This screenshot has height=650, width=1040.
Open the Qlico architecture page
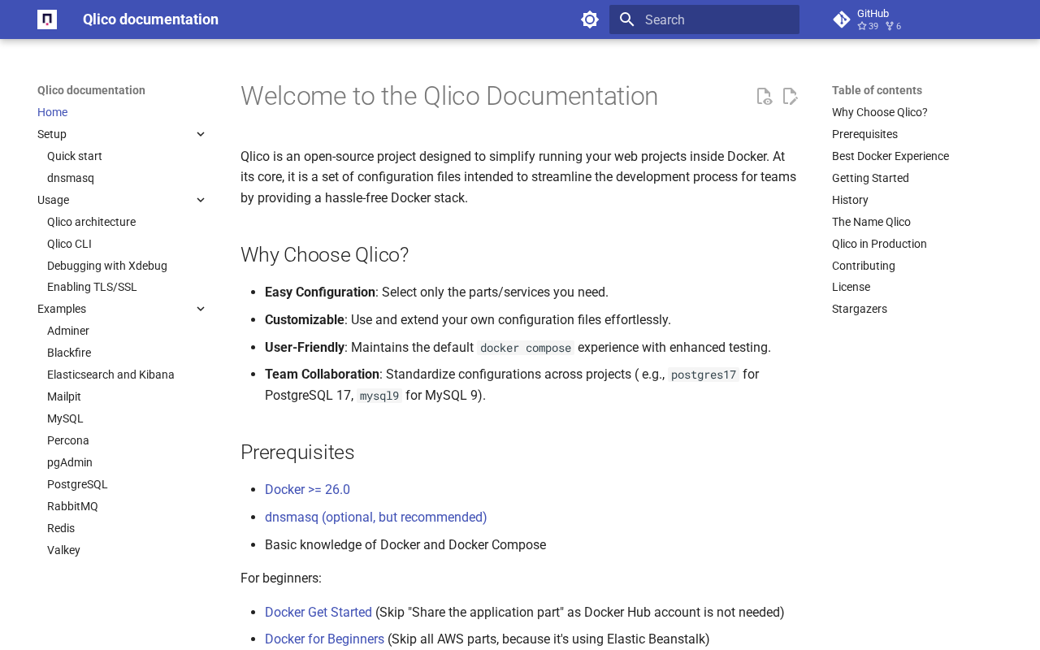tap(91, 222)
